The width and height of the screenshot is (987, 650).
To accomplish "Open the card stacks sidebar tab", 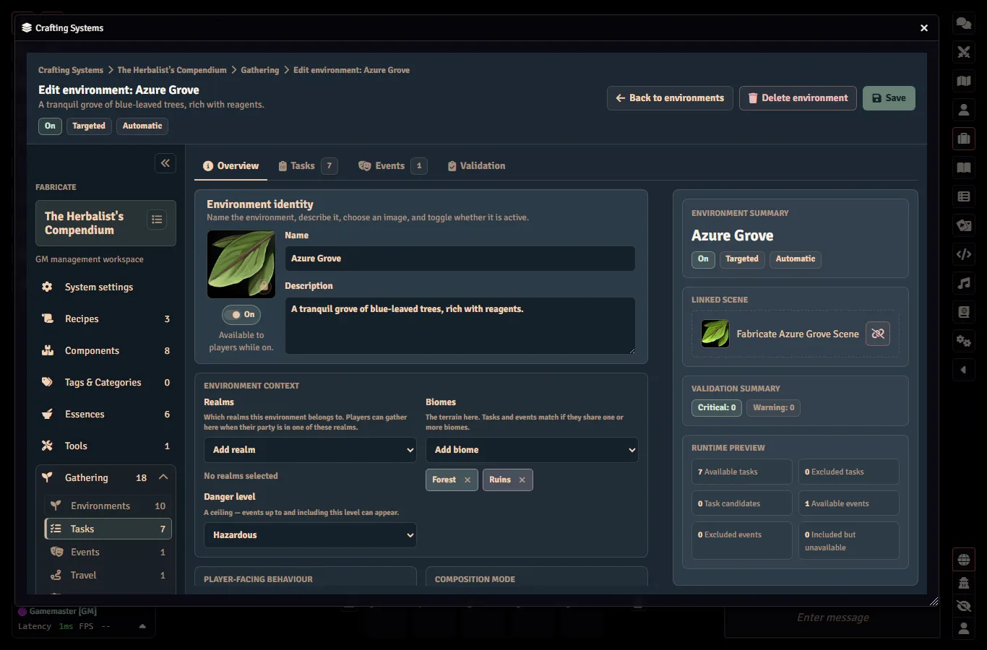I will click(964, 225).
